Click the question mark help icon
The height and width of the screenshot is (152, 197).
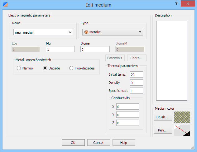[176, 3]
